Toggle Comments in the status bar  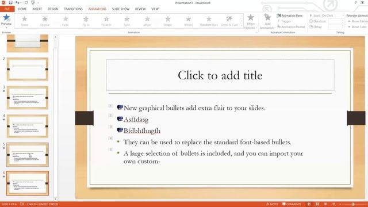pos(292,204)
